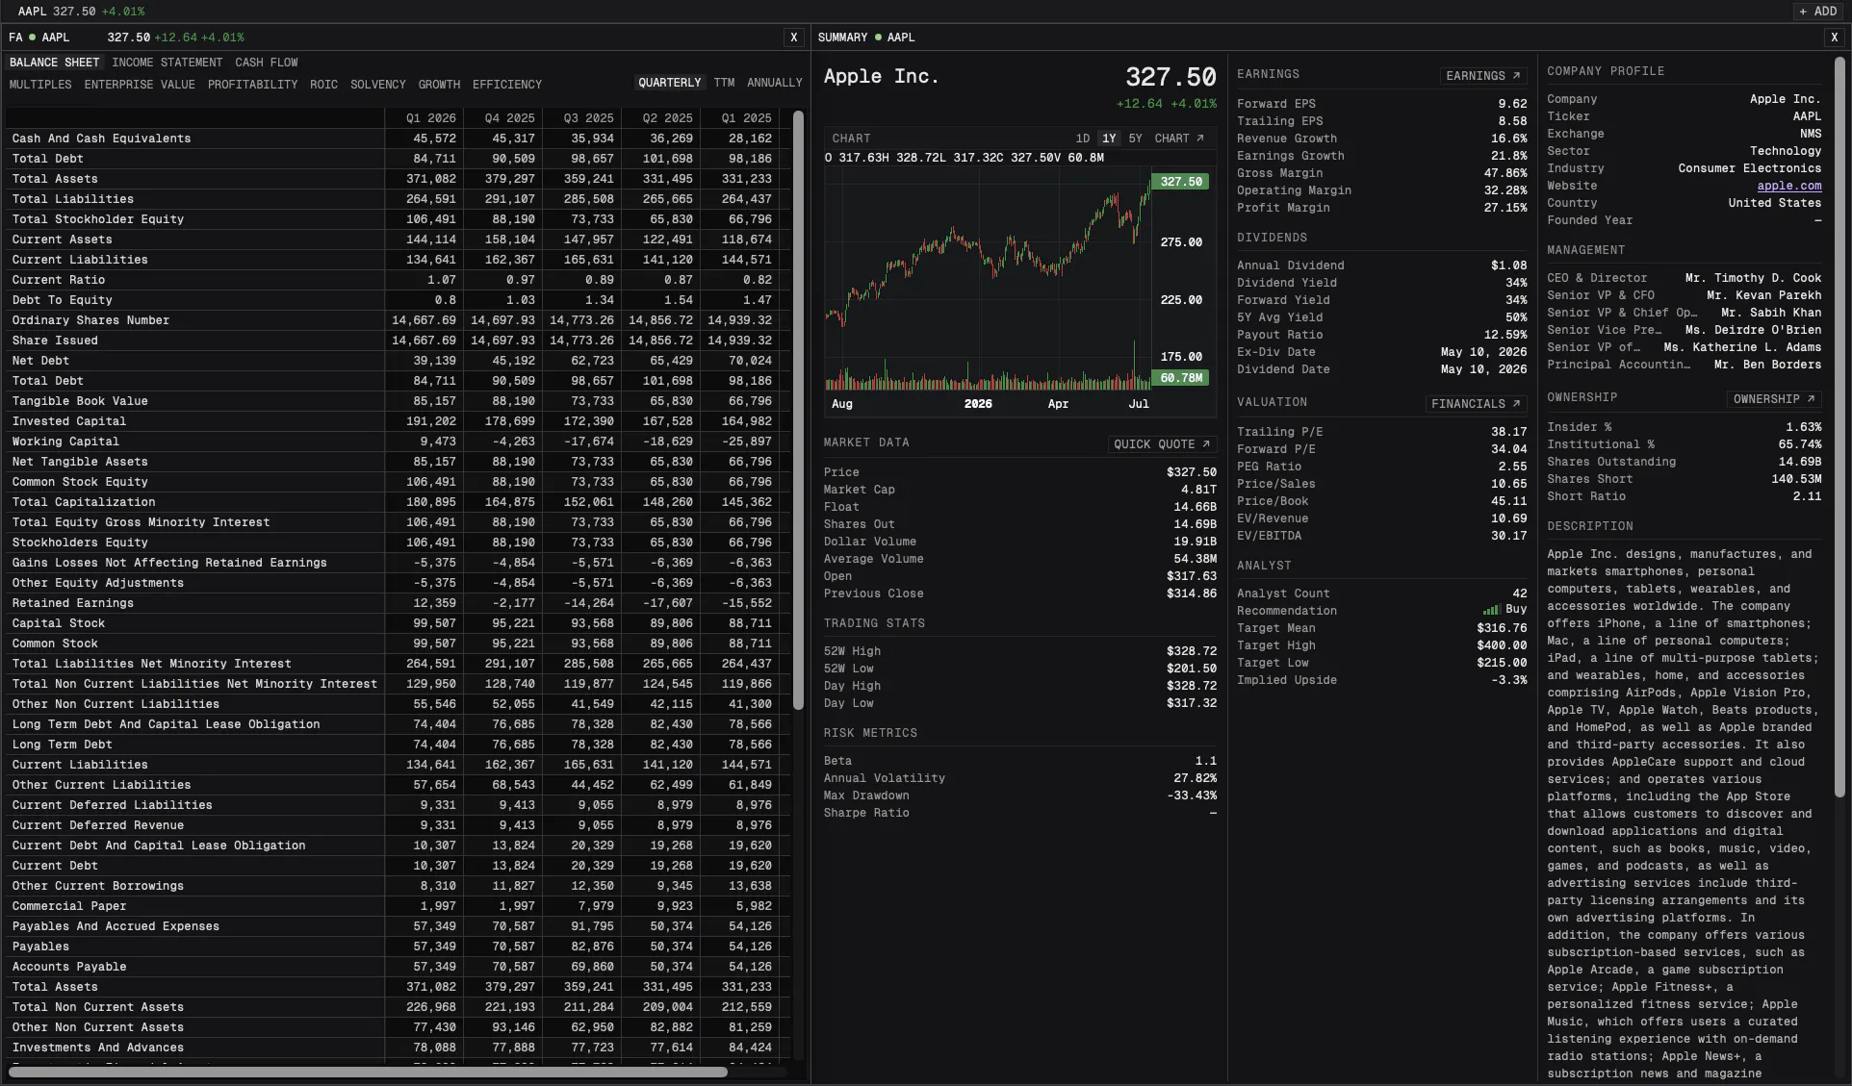Screen dimensions: 1852x1086
Task: Click the Annual Dividend value $1.08
Action: (1508, 265)
